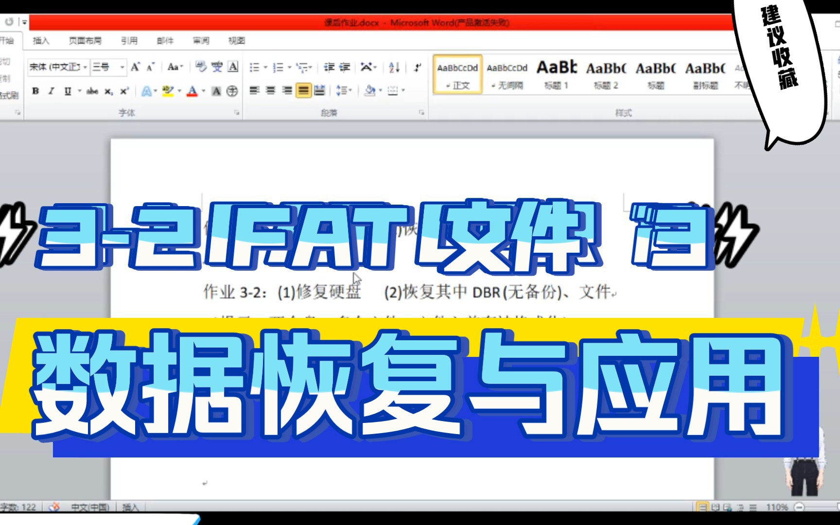Apply the 副标题 style

[705, 74]
